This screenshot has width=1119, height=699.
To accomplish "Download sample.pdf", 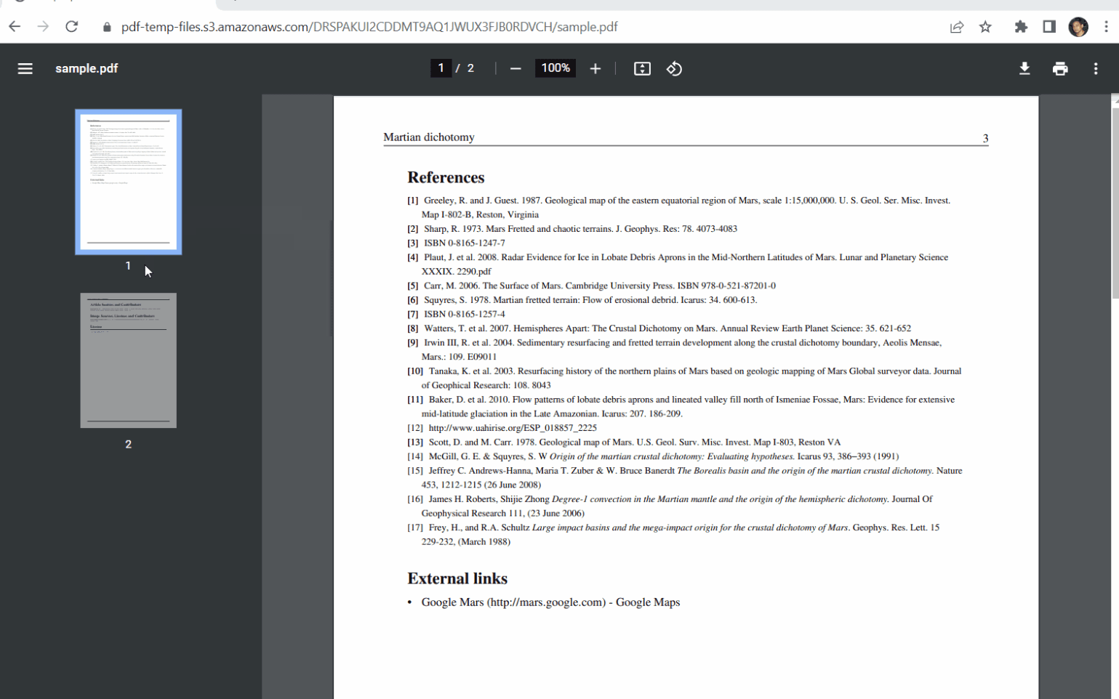I will 1024,68.
